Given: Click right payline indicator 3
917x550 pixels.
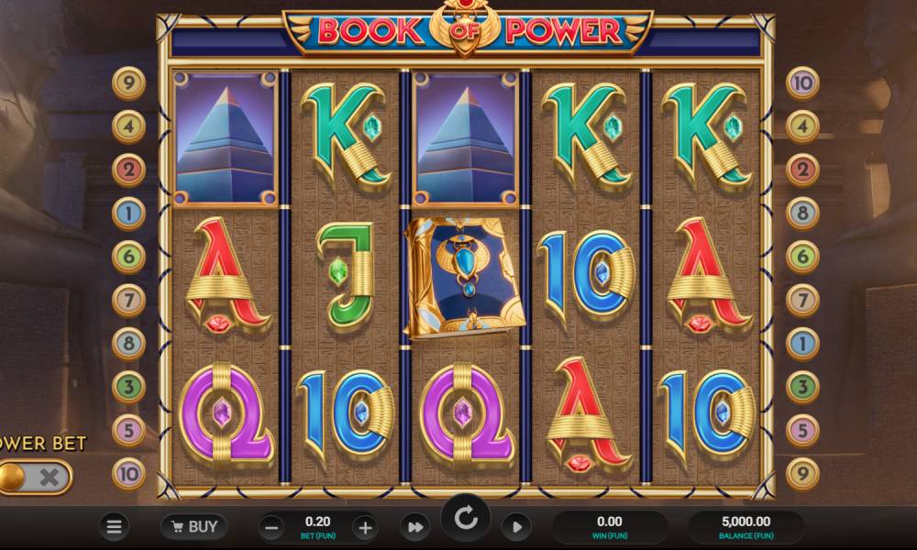Looking at the screenshot, I should point(802,386).
